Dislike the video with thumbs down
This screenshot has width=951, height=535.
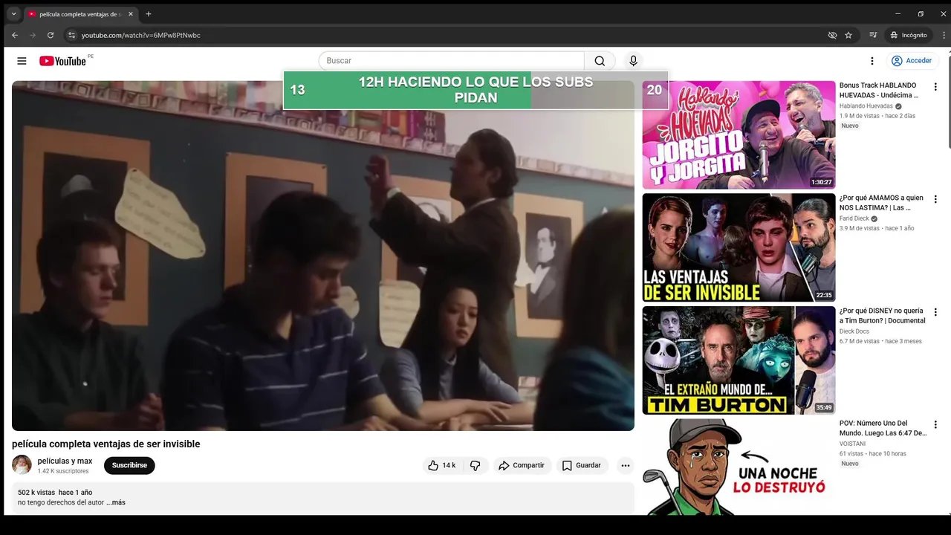point(475,465)
